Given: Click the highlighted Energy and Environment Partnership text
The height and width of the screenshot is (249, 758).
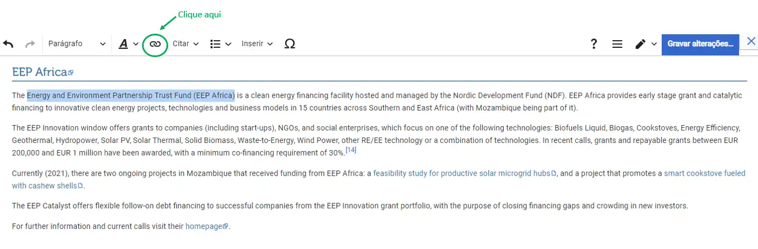Looking at the screenshot, I should pyautogui.click(x=131, y=96).
